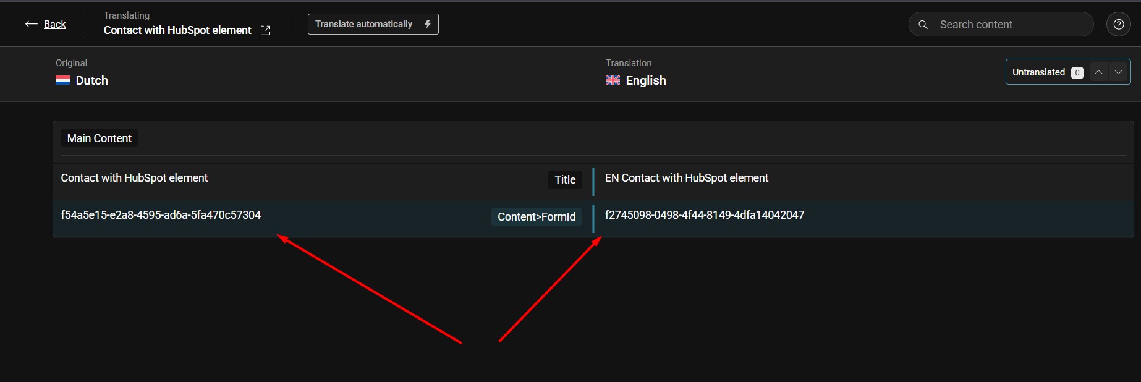
Task: Click the magnifier search icon
Action: coord(923,25)
